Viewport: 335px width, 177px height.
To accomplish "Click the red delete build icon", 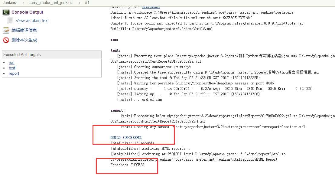I will (x=6, y=40).
